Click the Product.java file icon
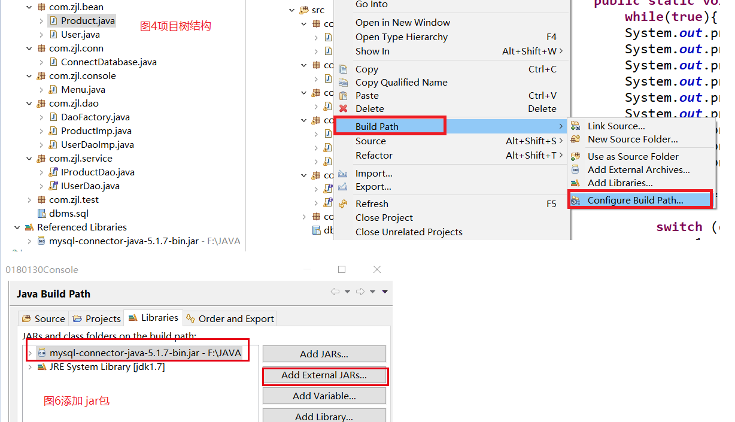This screenshot has width=735, height=422. (53, 21)
